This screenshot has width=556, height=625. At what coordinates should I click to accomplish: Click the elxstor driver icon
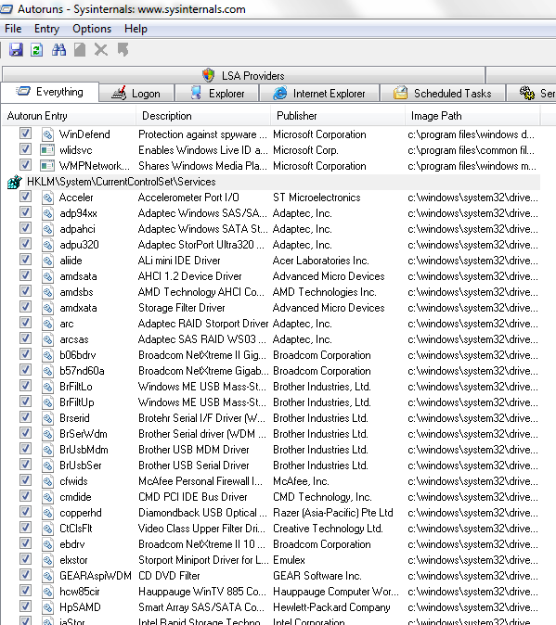coord(47,560)
